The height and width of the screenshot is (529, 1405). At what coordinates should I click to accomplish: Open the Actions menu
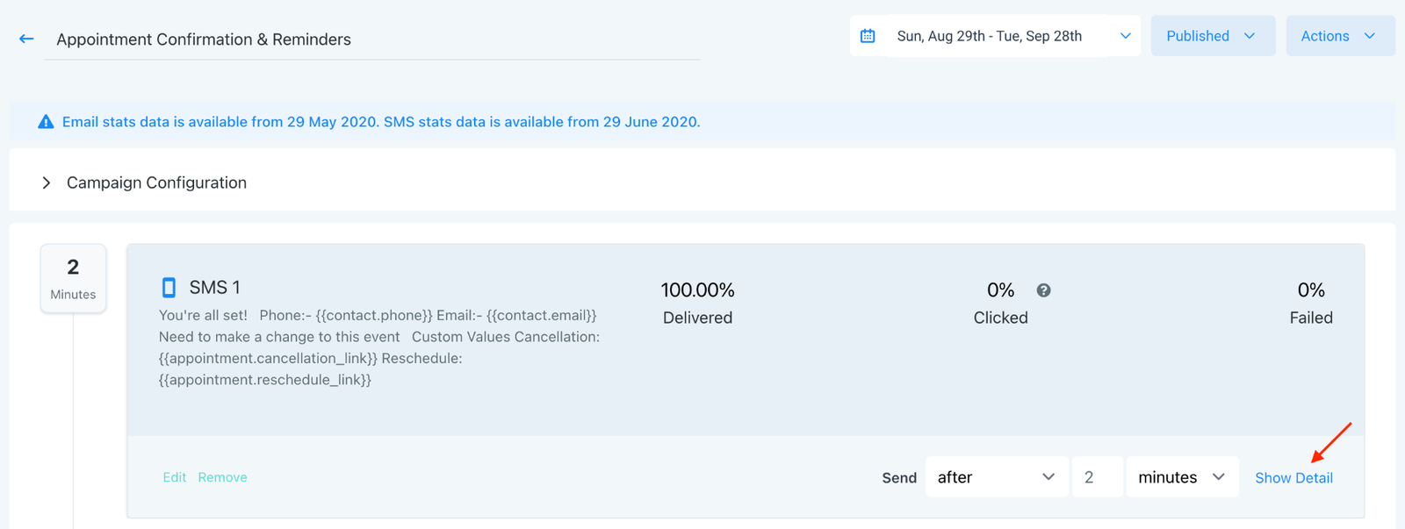click(x=1338, y=36)
